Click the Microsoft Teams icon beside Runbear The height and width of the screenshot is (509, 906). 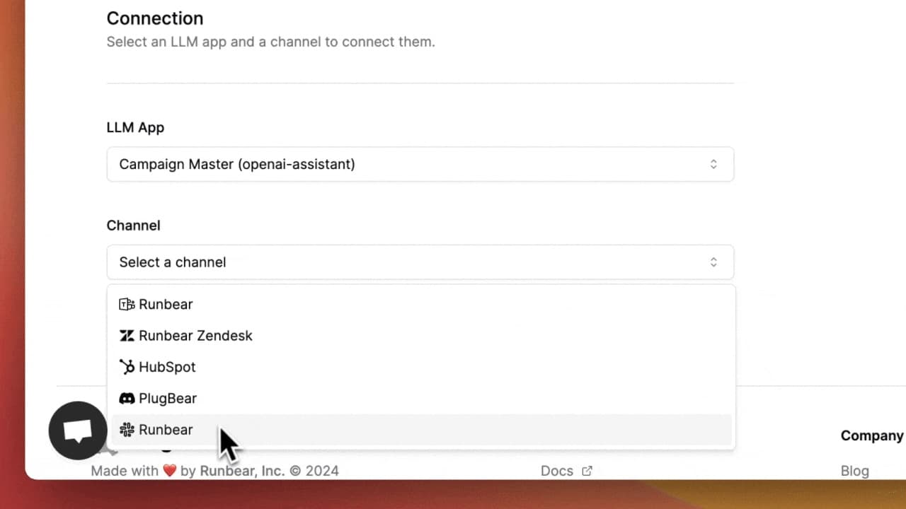pos(127,305)
